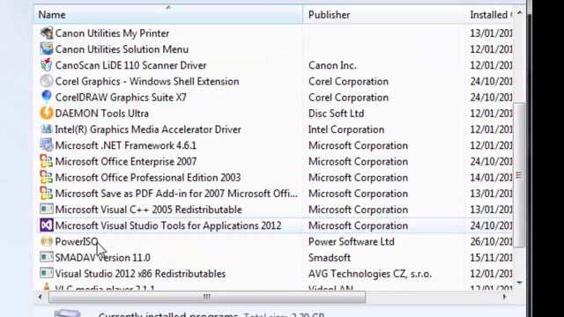The image size is (564, 317).
Task: Click the Microsoft Visual C++ 2005 Redistributable icon
Action: click(x=47, y=210)
